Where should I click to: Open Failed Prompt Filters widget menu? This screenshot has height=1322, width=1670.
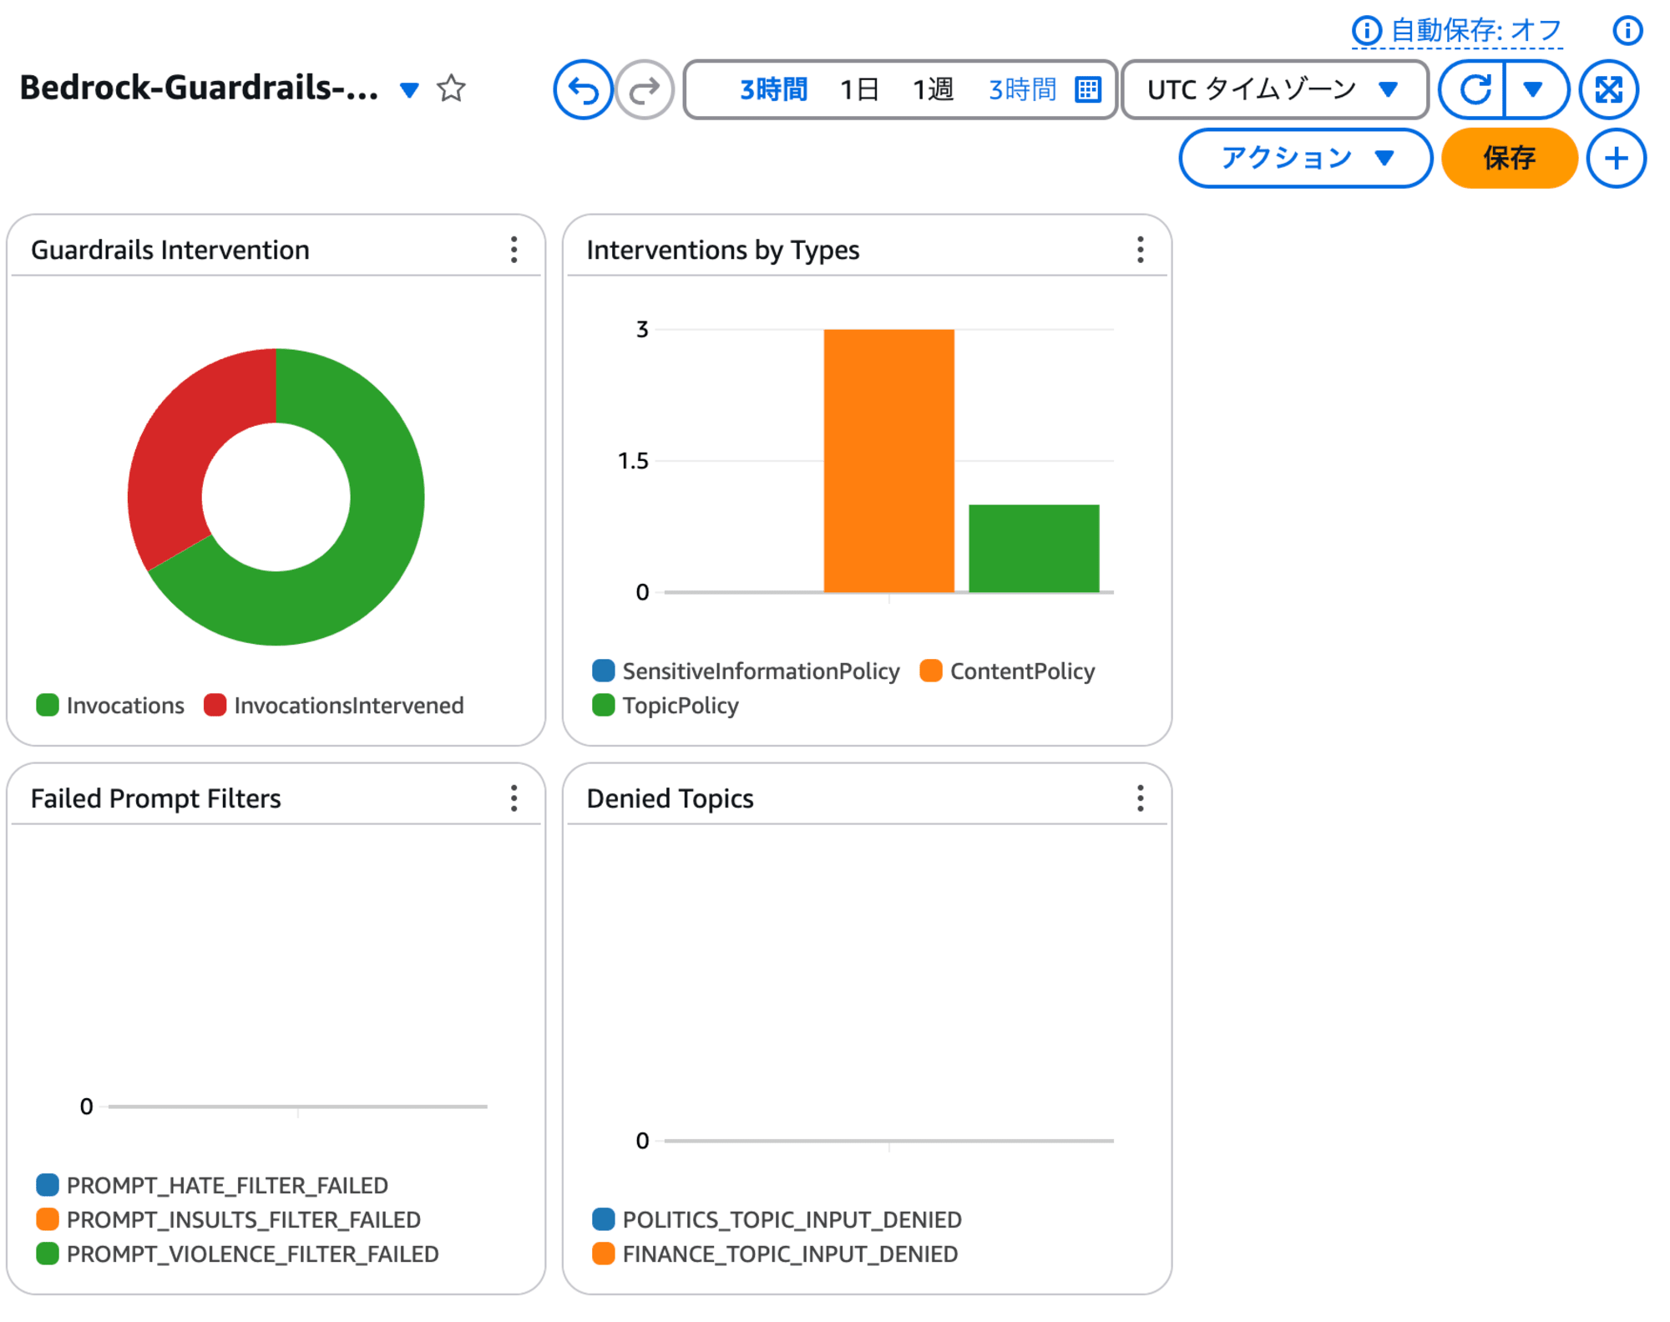point(514,798)
